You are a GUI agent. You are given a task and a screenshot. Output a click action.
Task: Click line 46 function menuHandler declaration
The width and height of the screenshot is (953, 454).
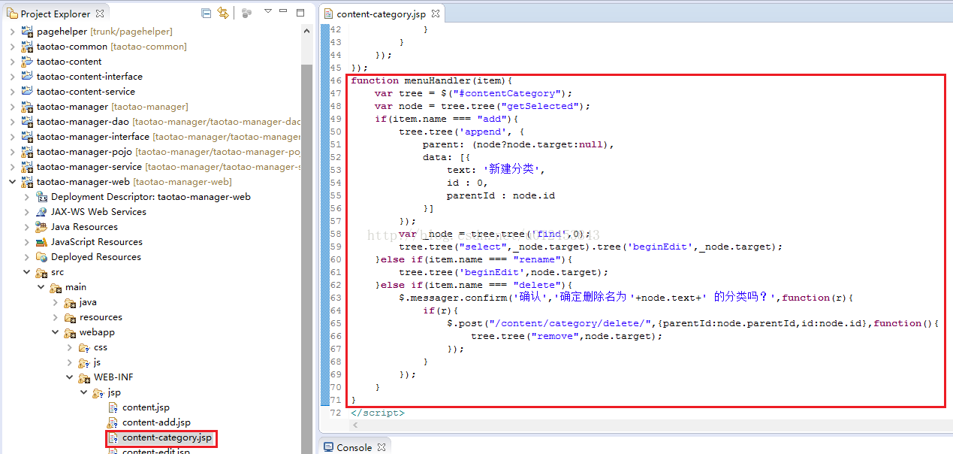point(432,80)
